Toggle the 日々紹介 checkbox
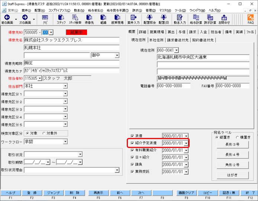258x201 pixels. (132, 157)
